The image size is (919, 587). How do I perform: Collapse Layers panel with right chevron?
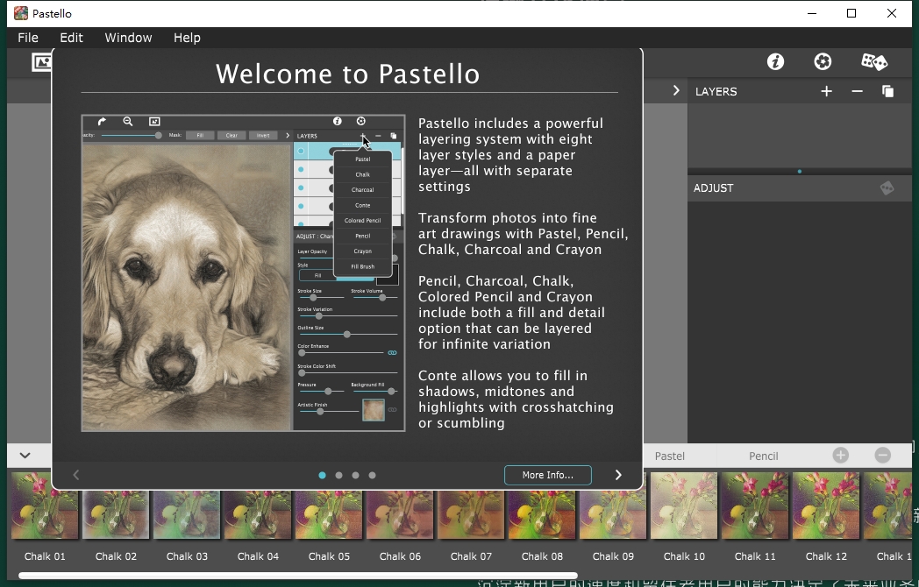[x=676, y=91]
